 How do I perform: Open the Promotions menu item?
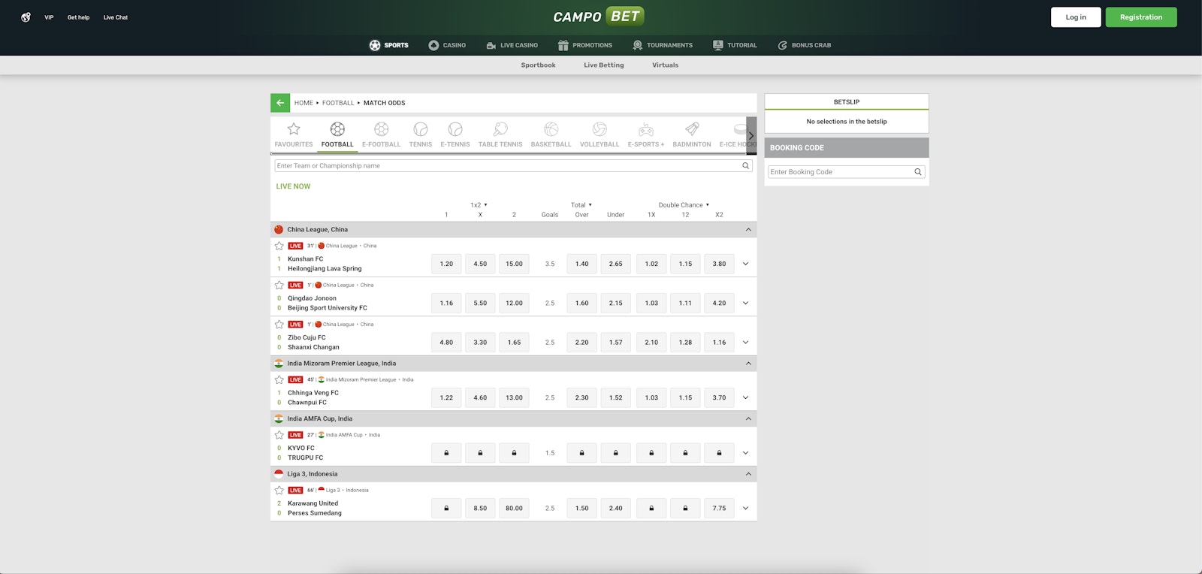coord(584,45)
